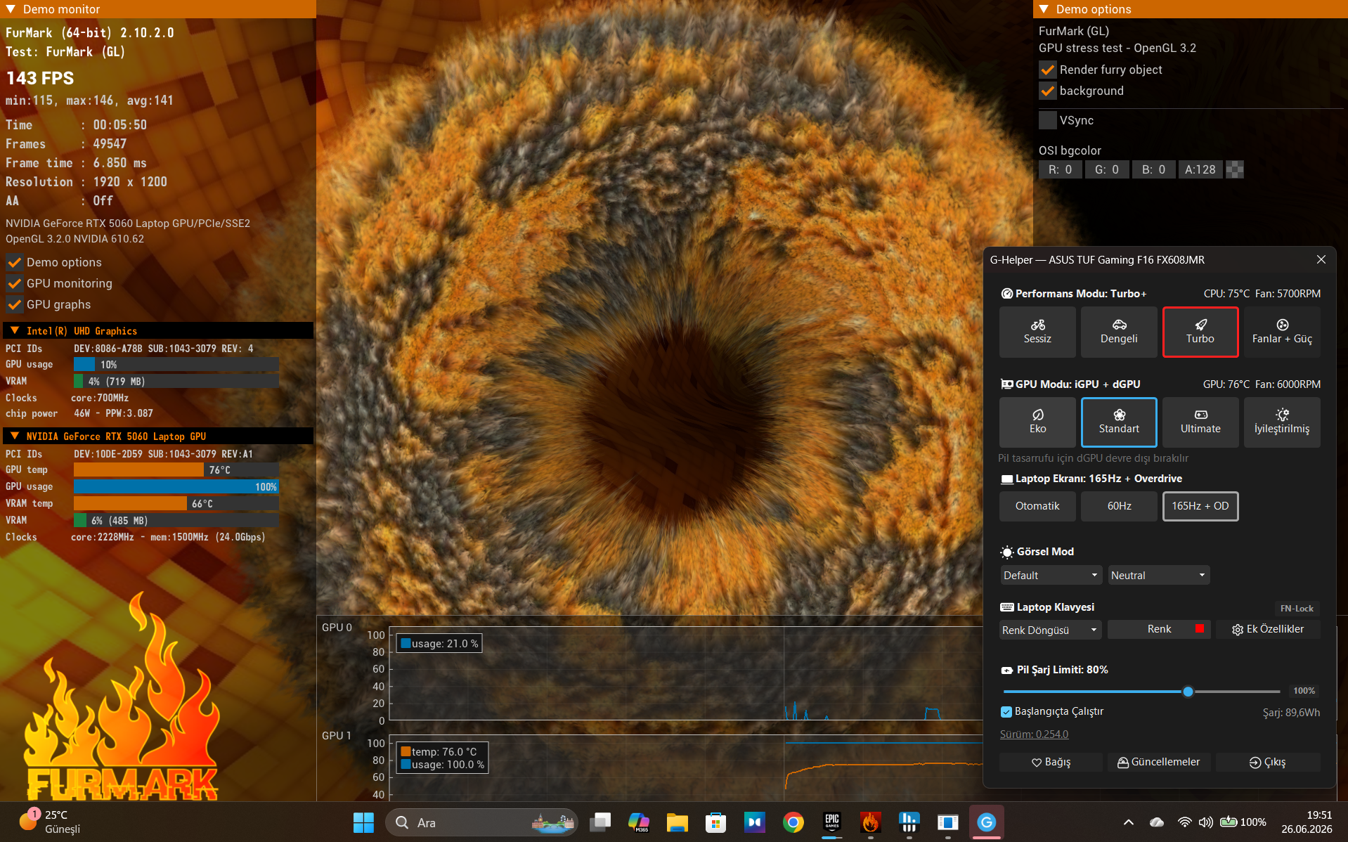This screenshot has height=842, width=1348.
Task: Open the white window taskbar app
Action: (x=948, y=822)
